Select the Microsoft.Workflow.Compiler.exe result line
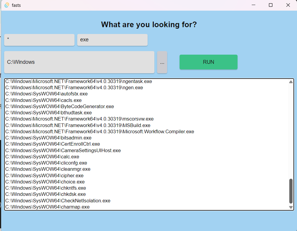This screenshot has width=297, height=231. (100, 132)
